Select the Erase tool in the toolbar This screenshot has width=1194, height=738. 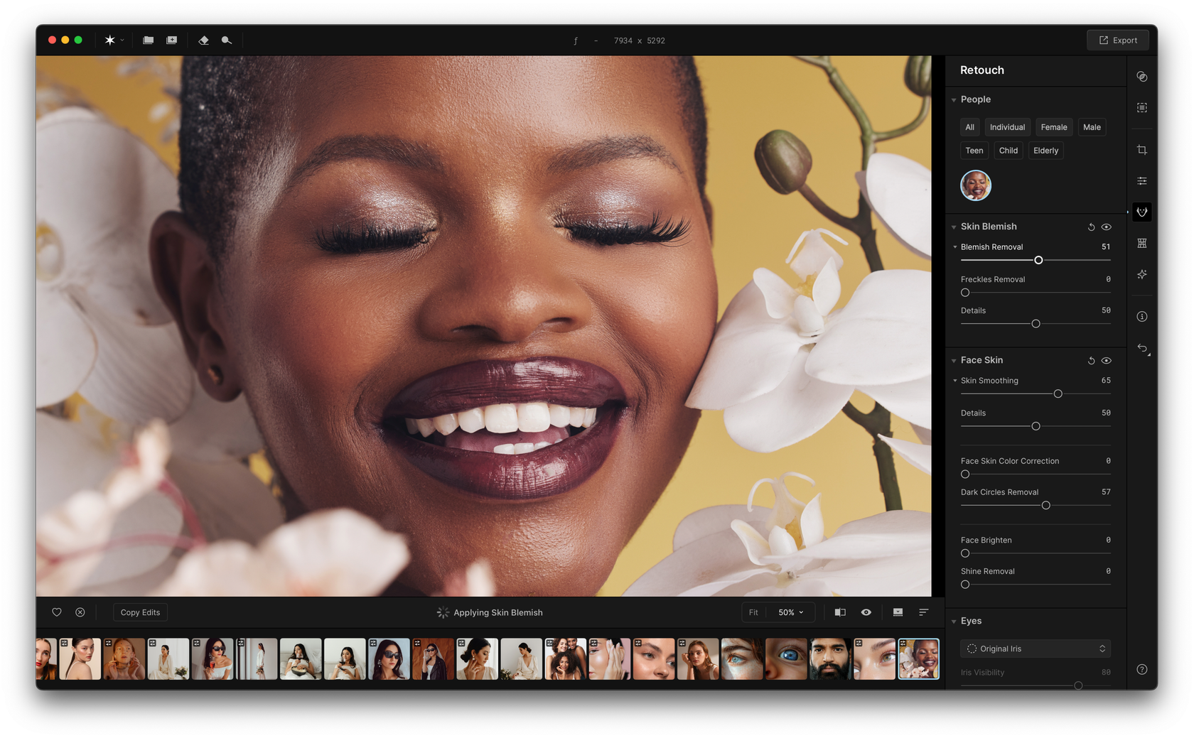pos(204,40)
